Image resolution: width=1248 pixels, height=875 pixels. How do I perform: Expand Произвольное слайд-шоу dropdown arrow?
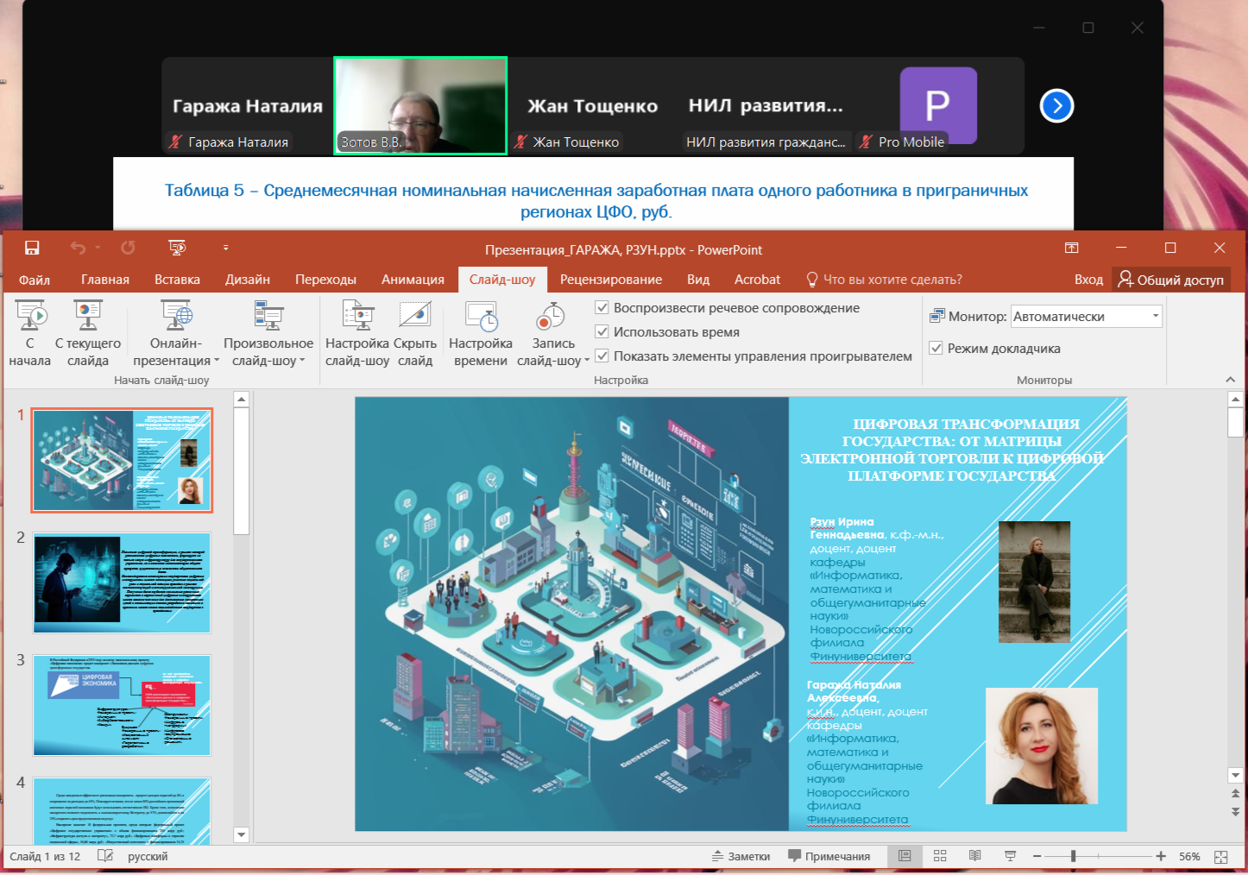tap(302, 361)
